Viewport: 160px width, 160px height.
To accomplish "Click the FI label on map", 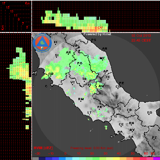I will 56,42.
